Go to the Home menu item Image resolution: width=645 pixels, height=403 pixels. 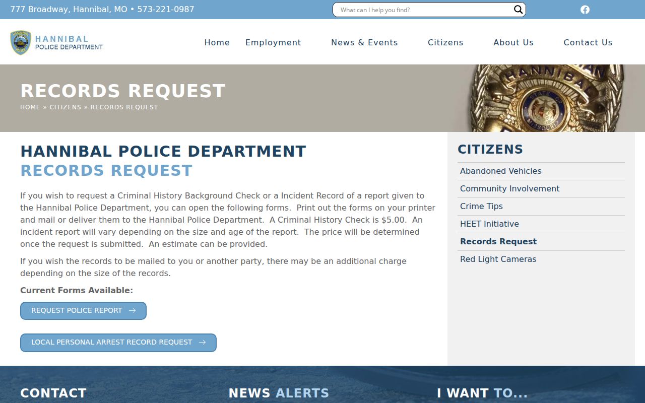tap(217, 42)
